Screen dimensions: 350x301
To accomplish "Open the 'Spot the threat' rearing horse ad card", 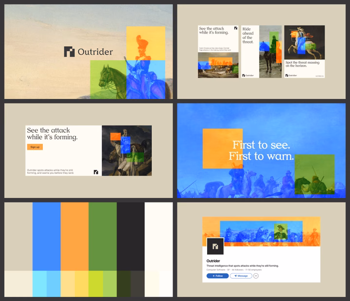I will [x=304, y=51].
